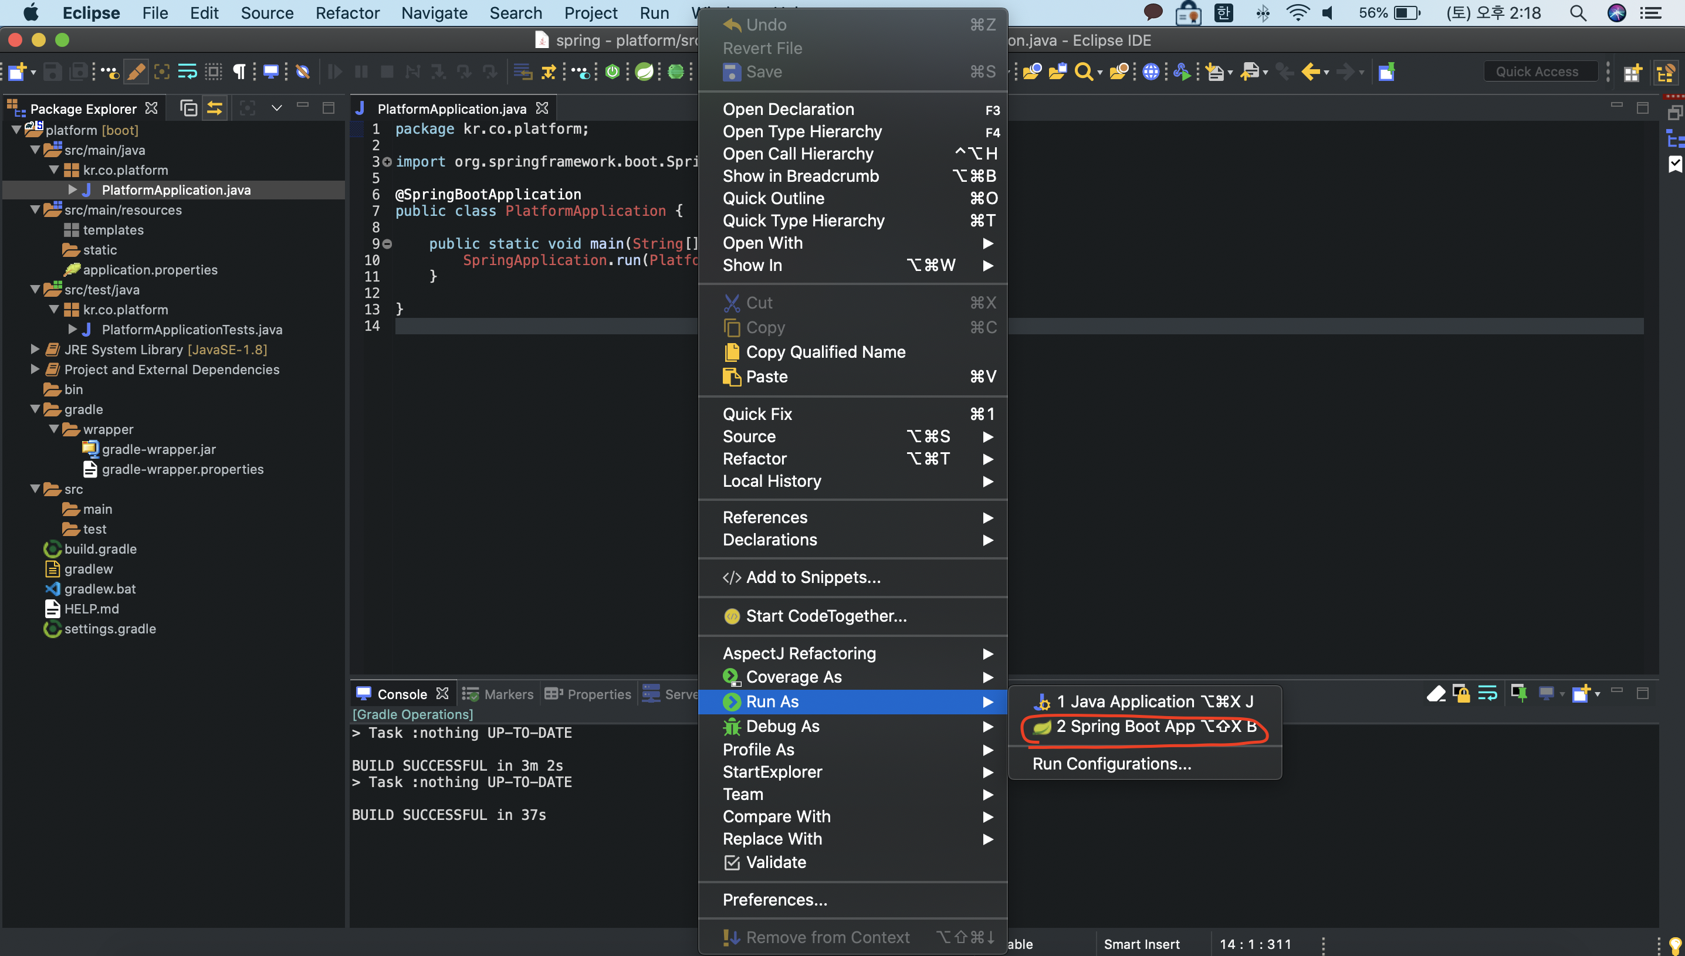1685x956 pixels.
Task: Expand the folded imports on line 3
Action: click(x=387, y=161)
